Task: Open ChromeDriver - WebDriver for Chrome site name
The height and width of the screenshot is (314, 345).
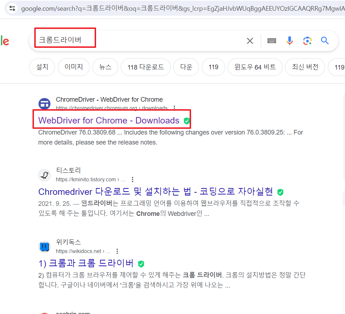Action: [109, 100]
